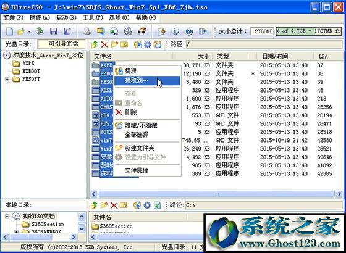Collapse the 我的ISO文档 tree node
This screenshot has width=346, height=253.
click(7, 217)
